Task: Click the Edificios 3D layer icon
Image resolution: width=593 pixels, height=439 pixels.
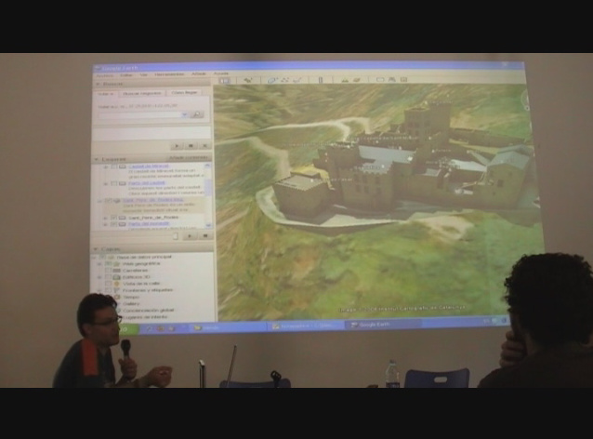Action: 116,277
